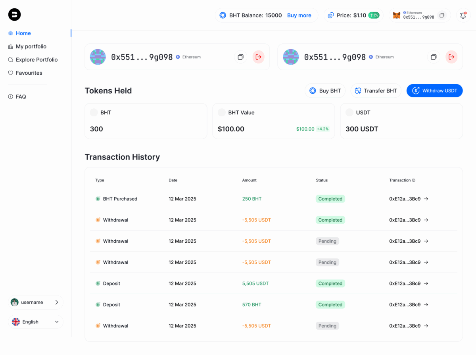This screenshot has width=476, height=355.
Task: Open the FAQ section
Action: pyautogui.click(x=21, y=97)
